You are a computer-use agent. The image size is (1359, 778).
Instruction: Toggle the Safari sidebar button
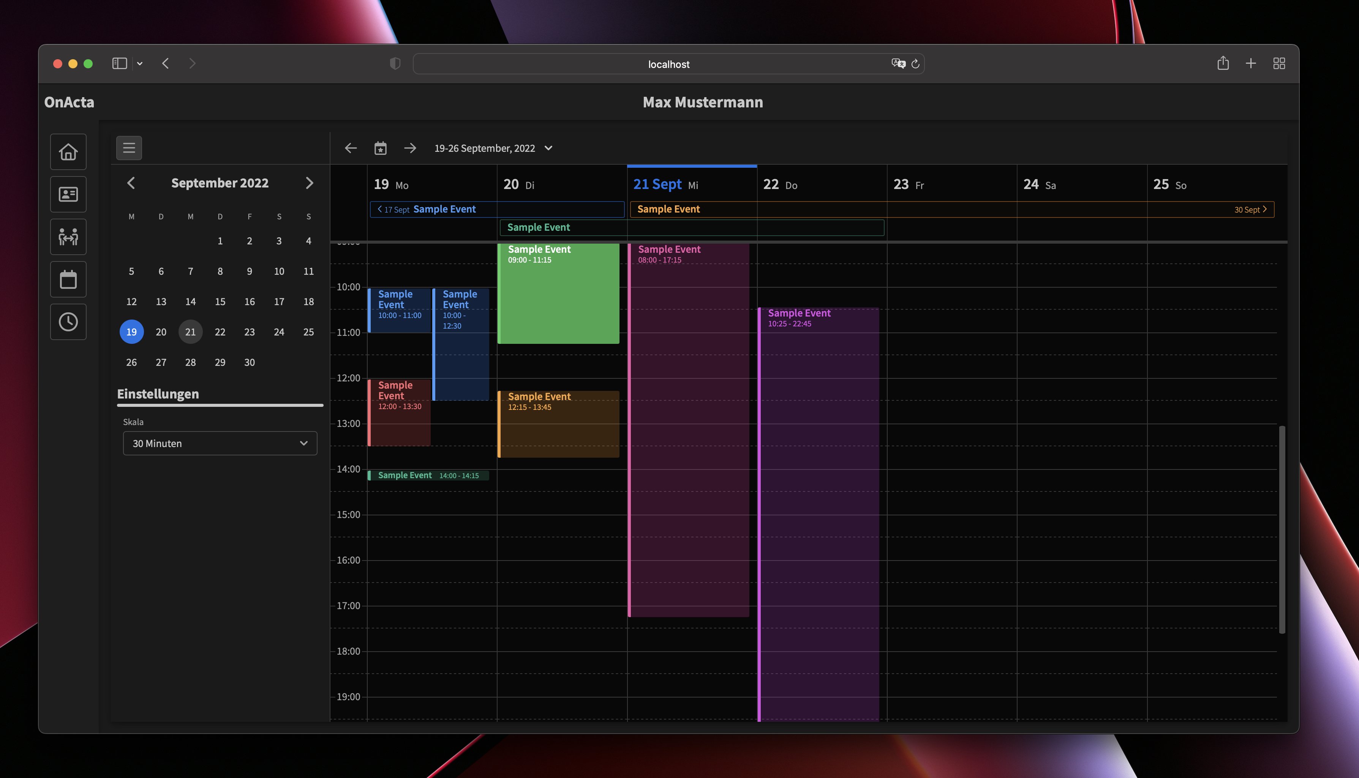click(x=119, y=64)
